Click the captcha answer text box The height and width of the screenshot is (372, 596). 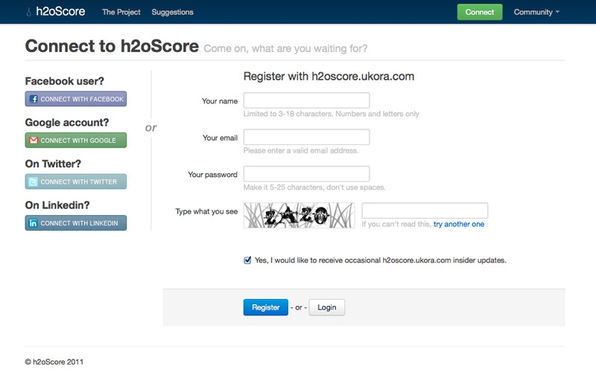pyautogui.click(x=425, y=211)
